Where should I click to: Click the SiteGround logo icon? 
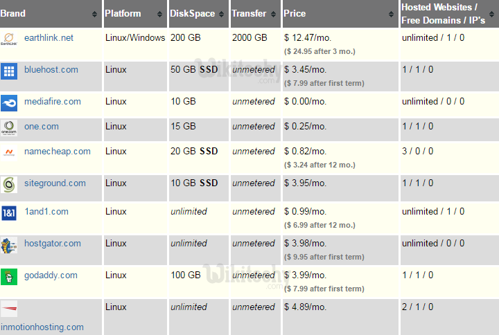pos(9,184)
